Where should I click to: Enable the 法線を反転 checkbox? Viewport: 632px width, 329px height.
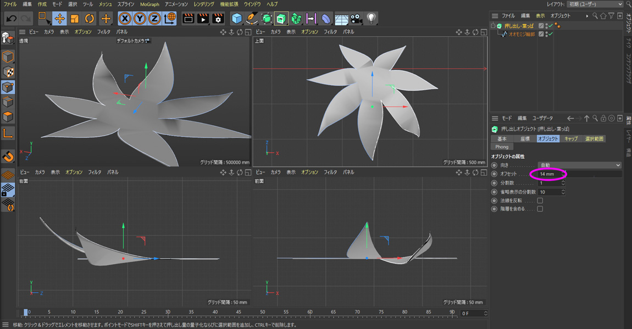(540, 200)
